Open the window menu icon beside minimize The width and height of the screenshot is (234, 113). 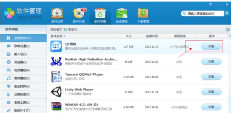[211, 5]
